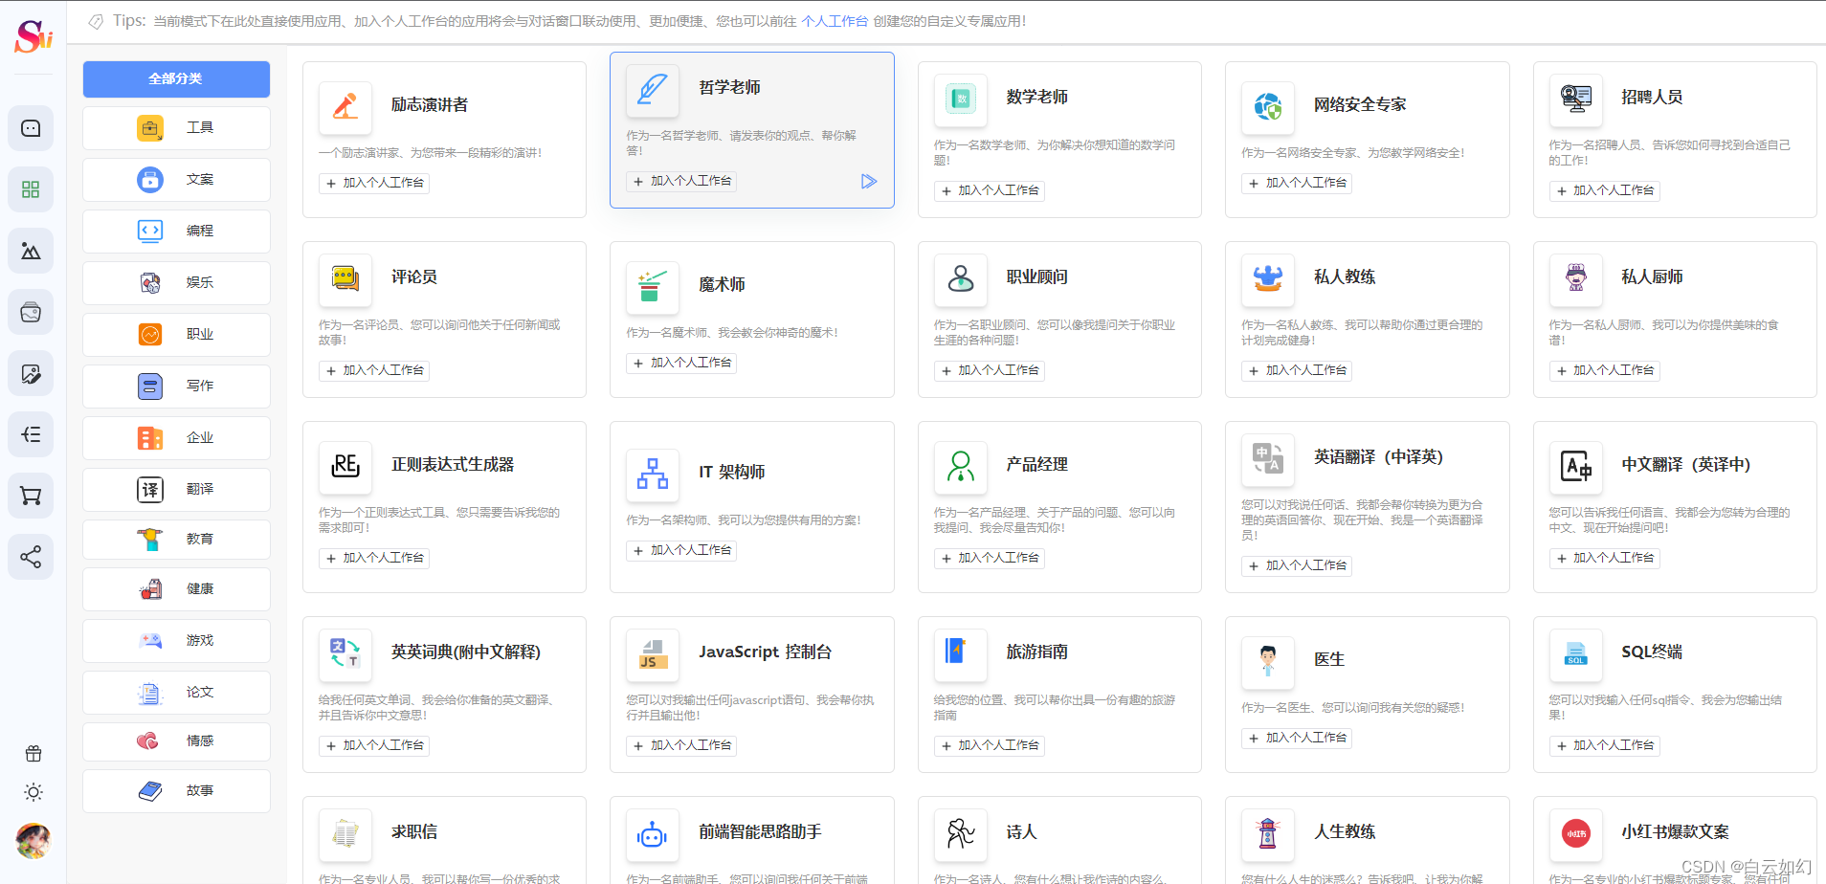The image size is (1826, 884).
Task: Add 产品经理 to personal workbench
Action: [x=990, y=558]
